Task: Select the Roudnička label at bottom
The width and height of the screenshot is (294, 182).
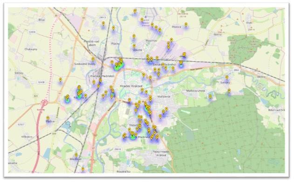Action: click(x=123, y=171)
